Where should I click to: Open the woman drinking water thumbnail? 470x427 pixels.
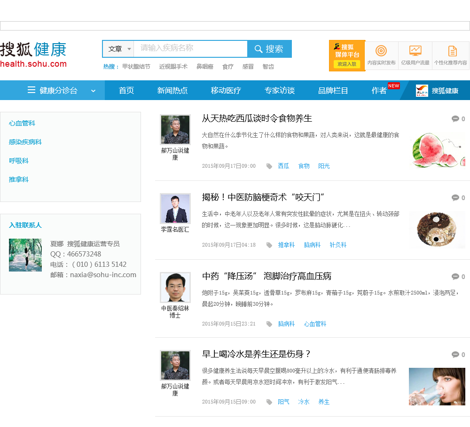437,387
